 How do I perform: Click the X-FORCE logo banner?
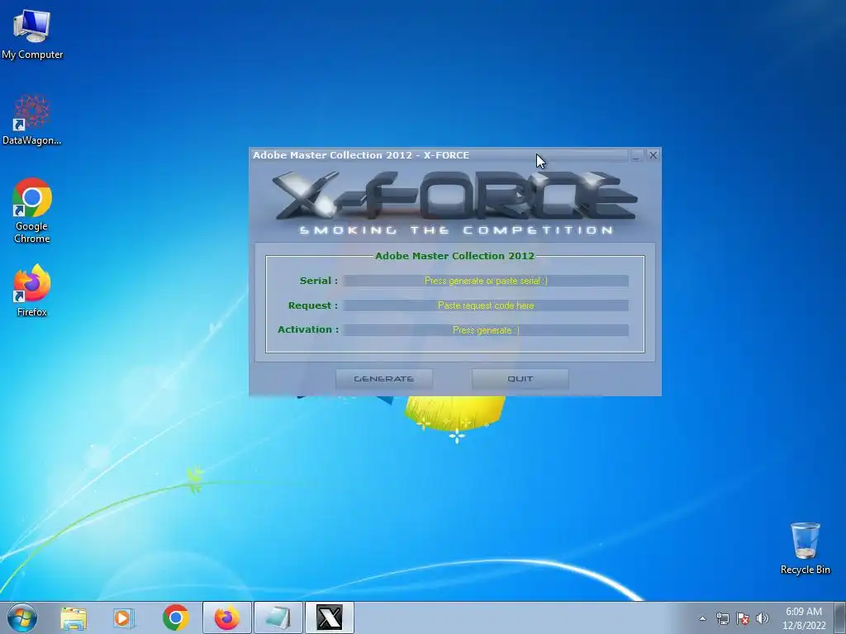coord(455,196)
